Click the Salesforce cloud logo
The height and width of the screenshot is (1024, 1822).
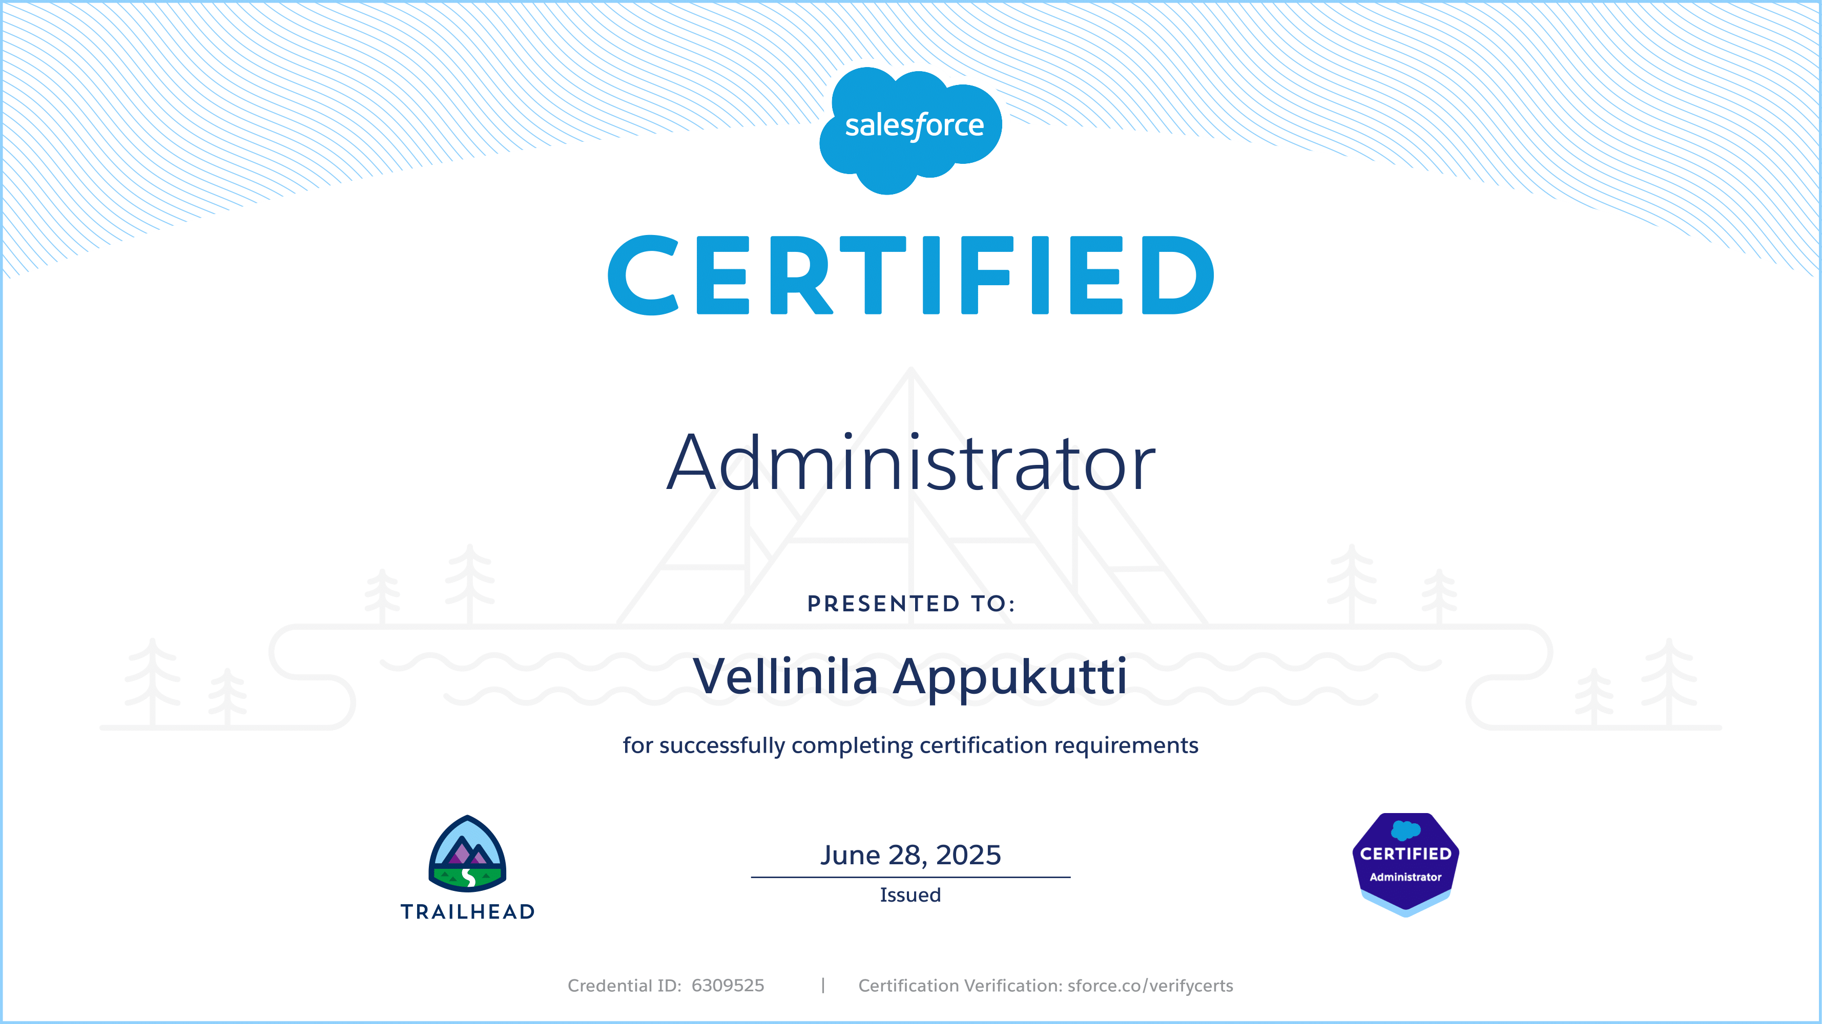coord(910,130)
